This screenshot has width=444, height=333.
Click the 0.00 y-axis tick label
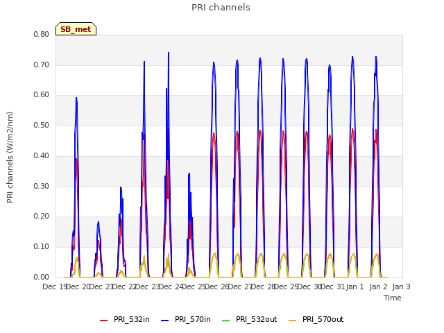[x=42, y=277]
